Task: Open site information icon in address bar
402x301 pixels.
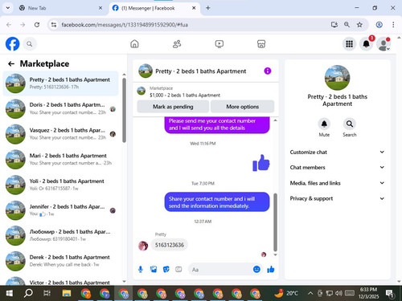Action: pyautogui.click(x=54, y=25)
